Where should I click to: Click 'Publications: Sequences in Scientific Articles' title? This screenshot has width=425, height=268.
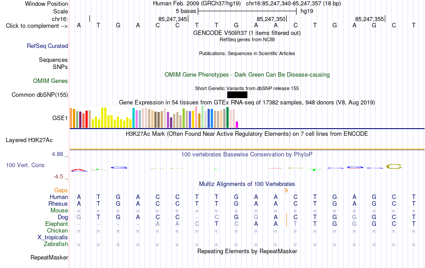pyautogui.click(x=247, y=53)
